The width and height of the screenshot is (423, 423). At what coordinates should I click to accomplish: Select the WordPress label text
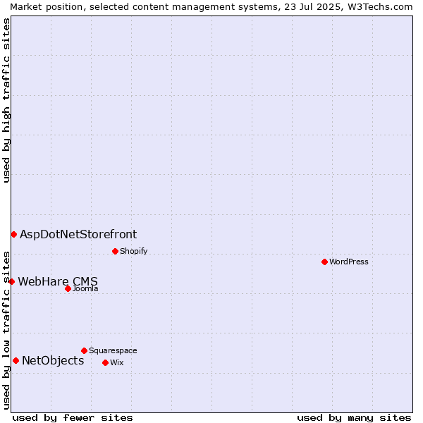tap(349, 262)
